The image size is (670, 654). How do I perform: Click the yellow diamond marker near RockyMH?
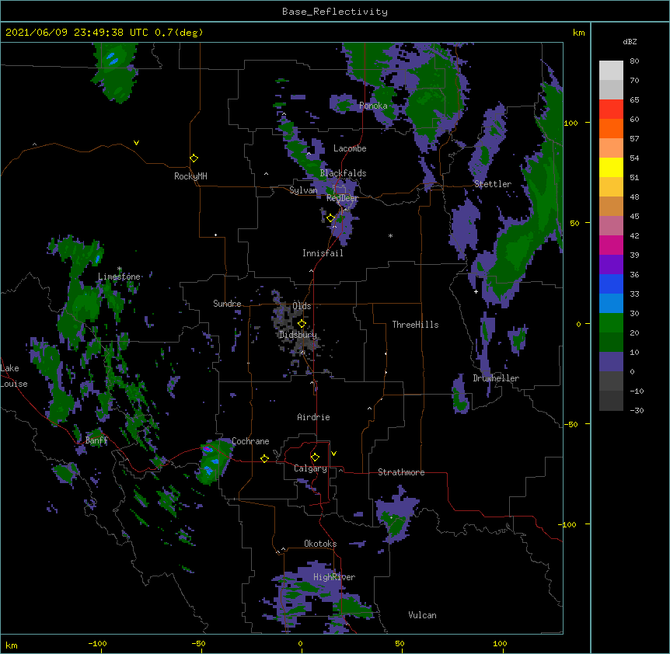click(x=194, y=158)
